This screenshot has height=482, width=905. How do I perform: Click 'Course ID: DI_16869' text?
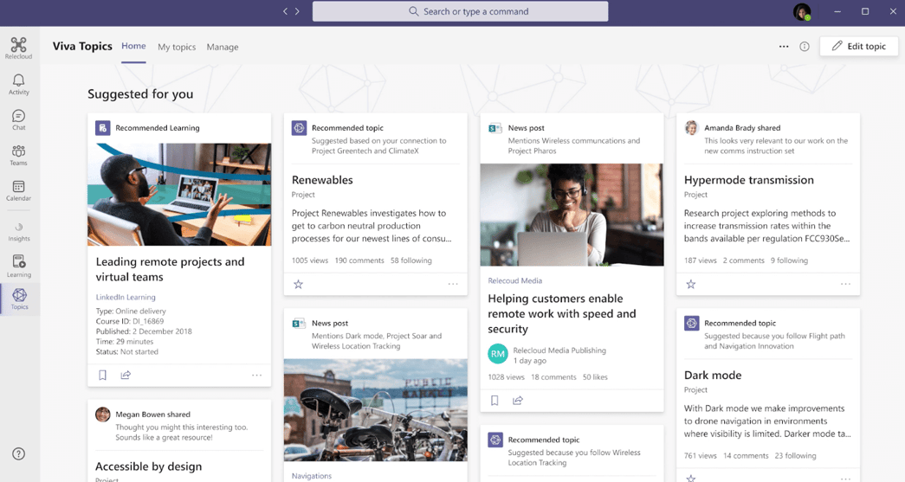[130, 321]
